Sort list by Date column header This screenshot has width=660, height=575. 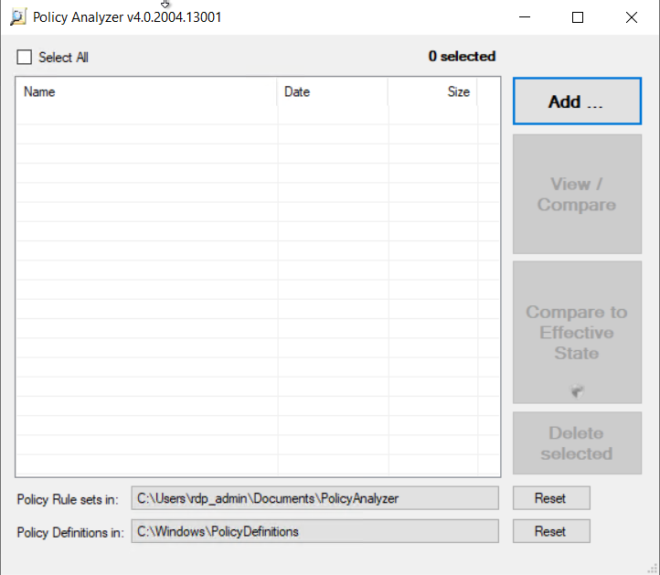pos(333,91)
